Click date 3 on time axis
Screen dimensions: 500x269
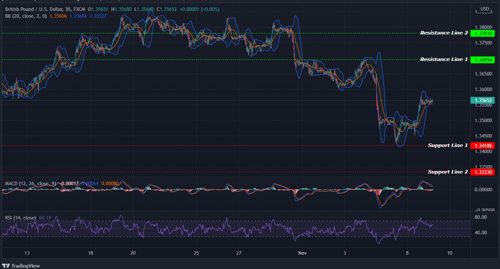click(345, 253)
